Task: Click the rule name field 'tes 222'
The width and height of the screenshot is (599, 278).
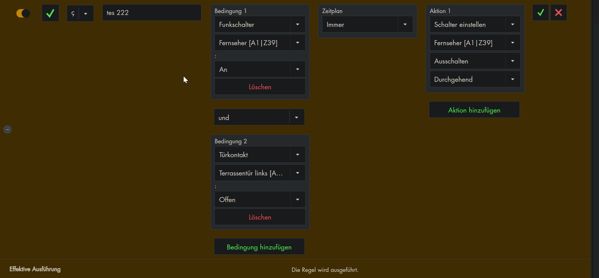Action: tap(151, 13)
